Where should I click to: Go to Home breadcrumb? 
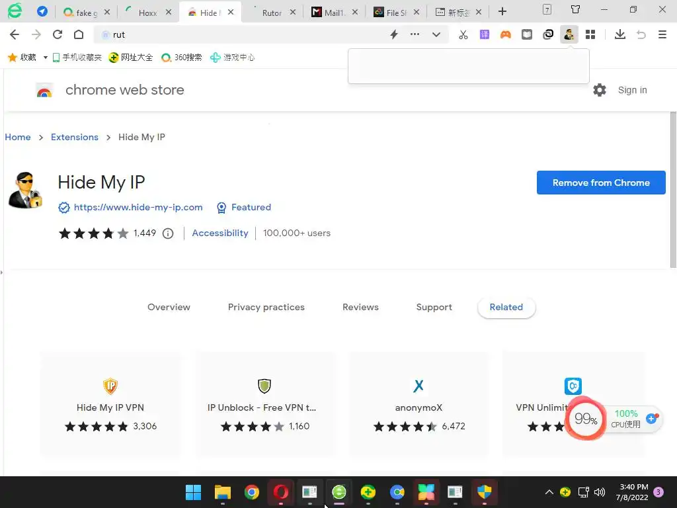point(18,137)
